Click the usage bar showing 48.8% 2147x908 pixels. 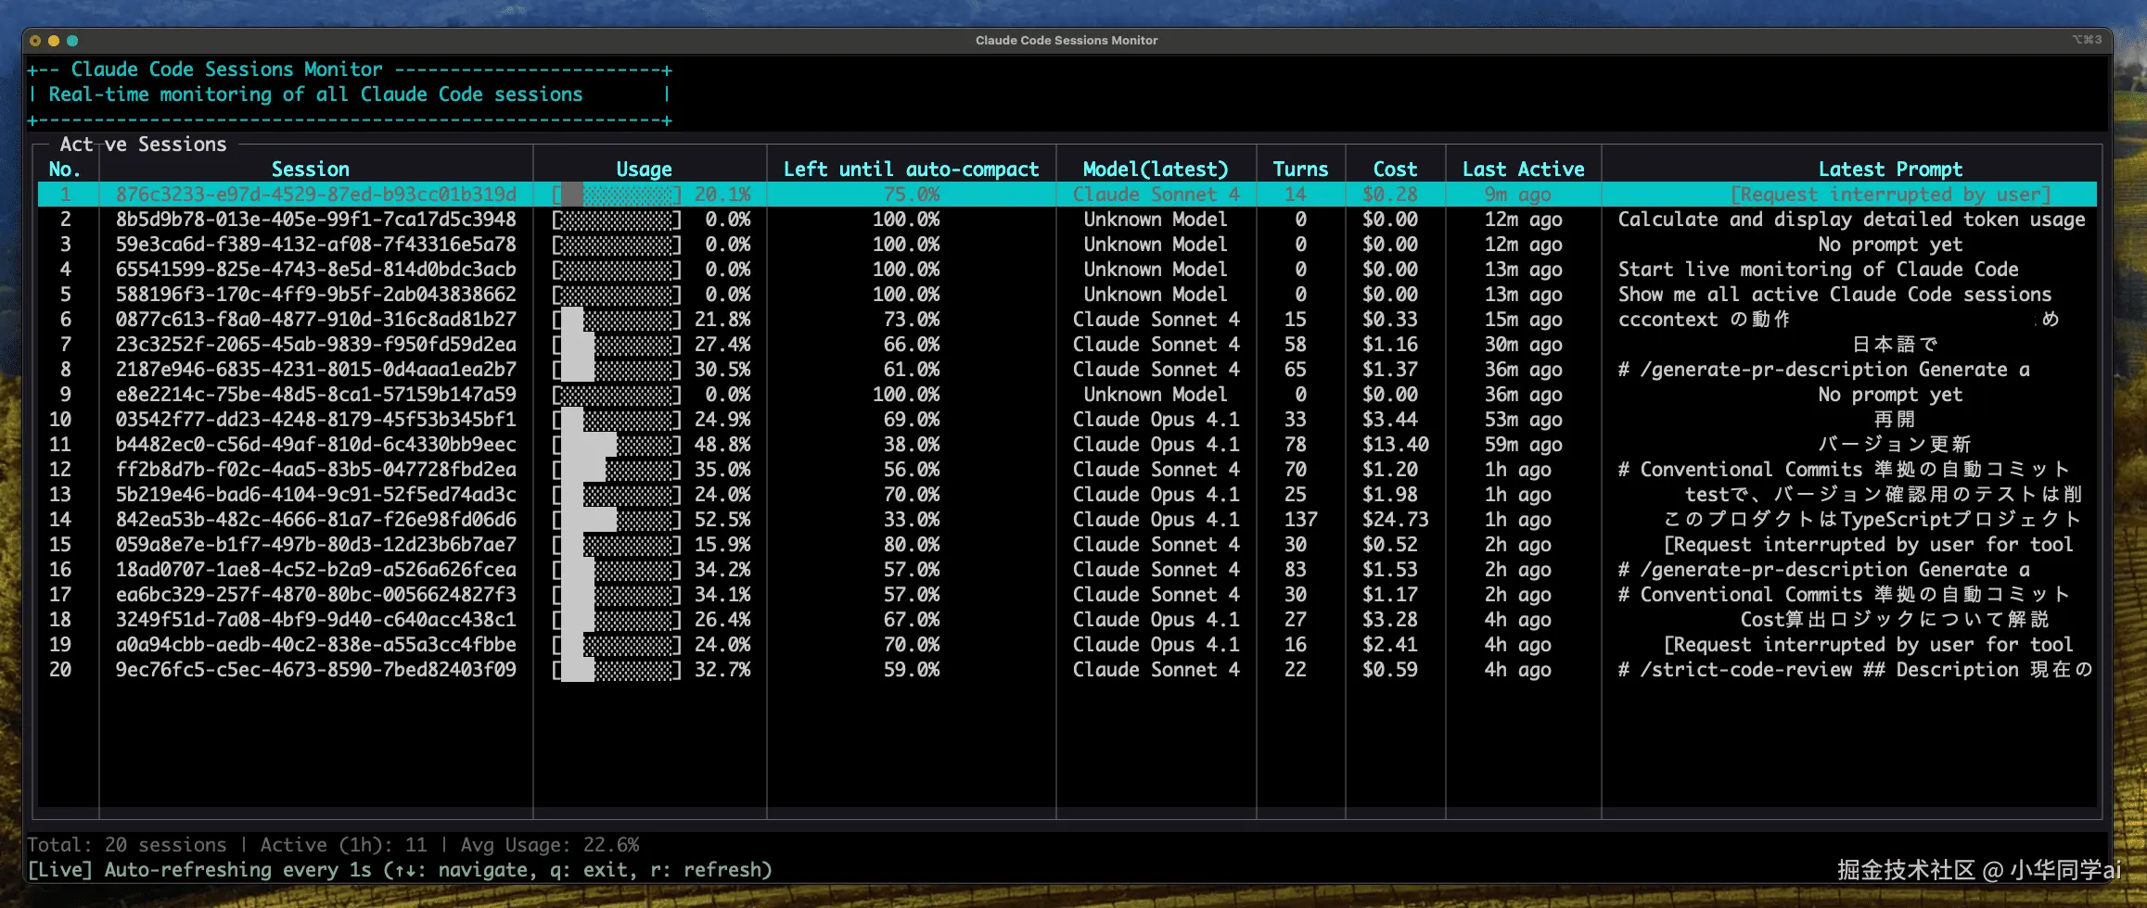[617, 445]
